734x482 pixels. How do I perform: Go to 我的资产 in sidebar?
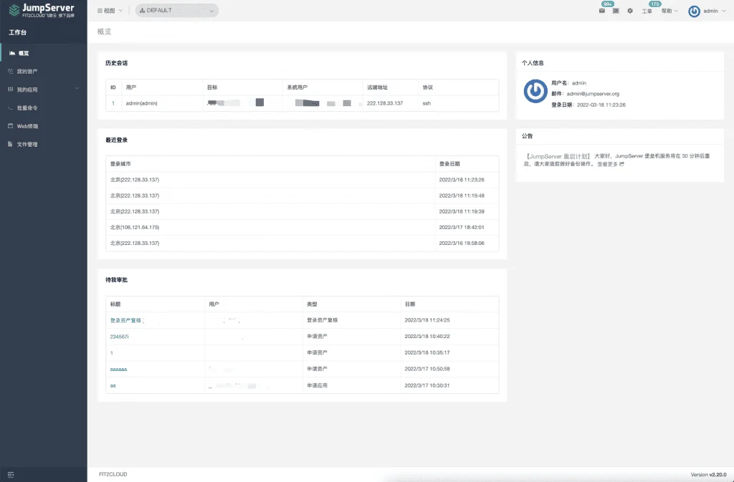point(44,71)
